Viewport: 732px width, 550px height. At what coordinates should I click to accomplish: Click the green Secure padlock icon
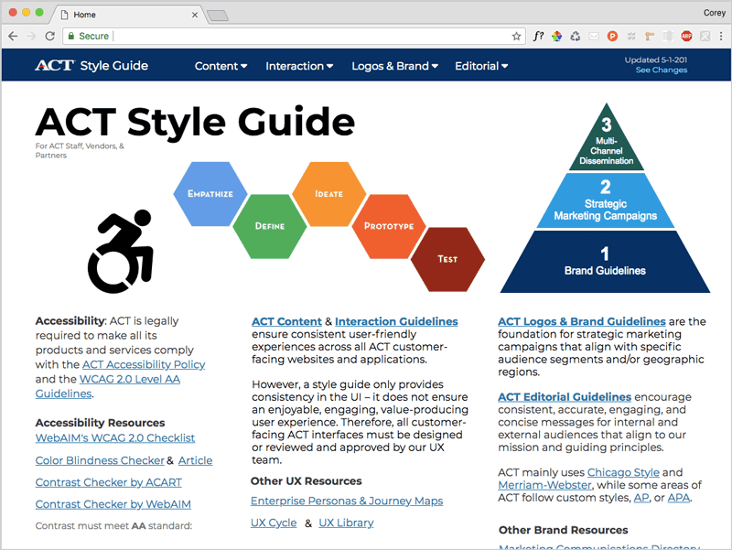click(x=71, y=36)
